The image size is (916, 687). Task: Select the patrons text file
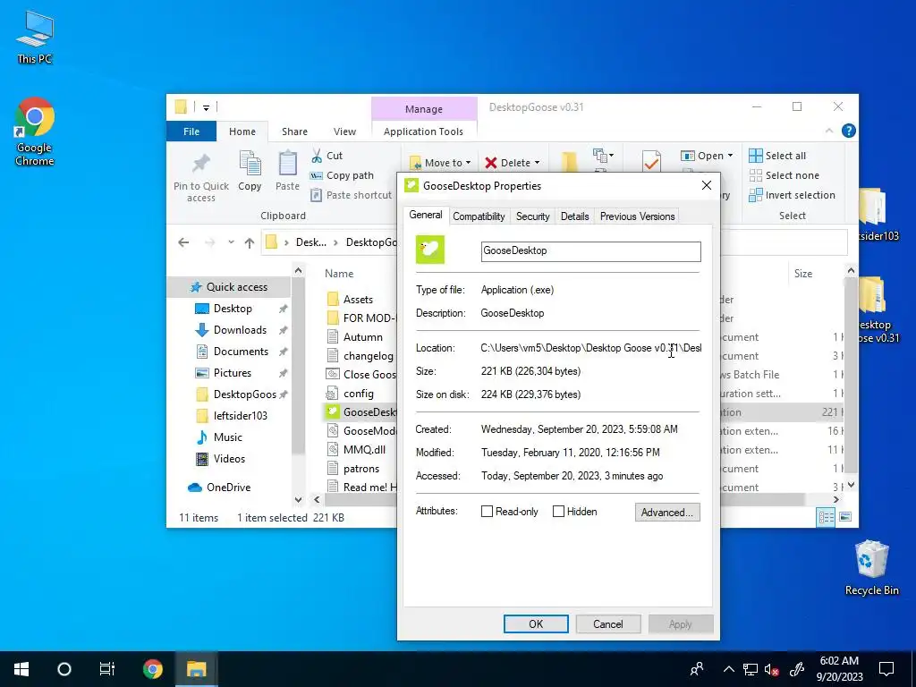point(361,469)
